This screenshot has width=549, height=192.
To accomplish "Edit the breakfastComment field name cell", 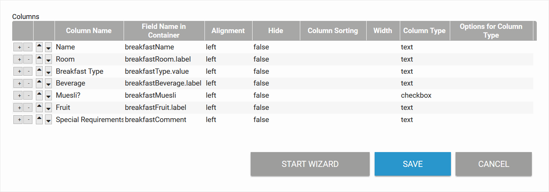I will 156,120.
